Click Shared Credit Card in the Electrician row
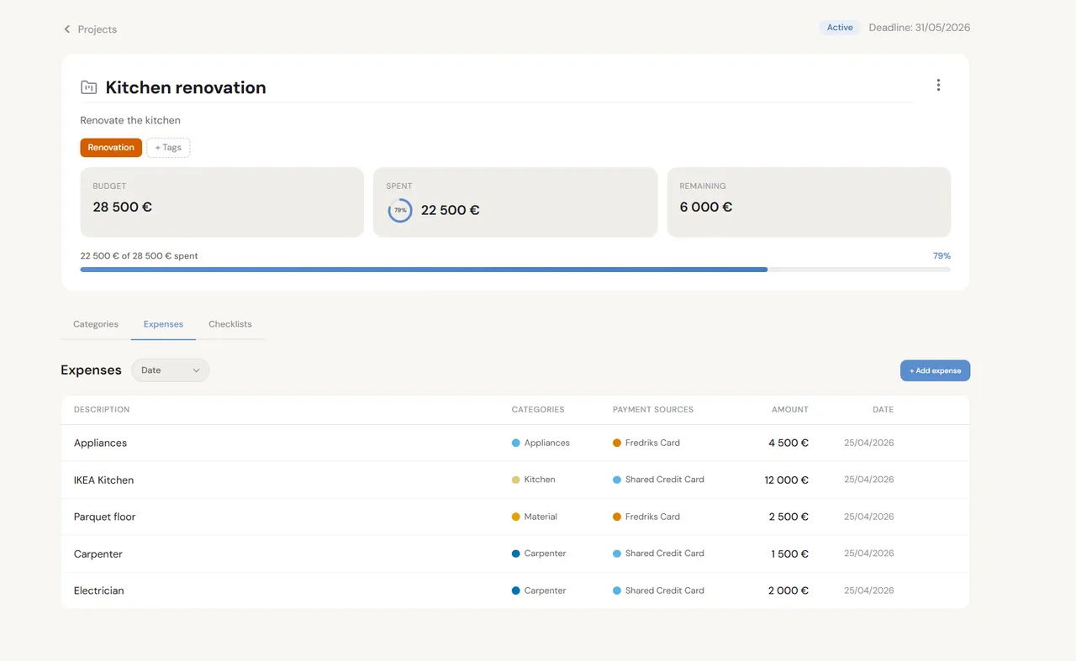The height and width of the screenshot is (661, 1076). tap(658, 590)
